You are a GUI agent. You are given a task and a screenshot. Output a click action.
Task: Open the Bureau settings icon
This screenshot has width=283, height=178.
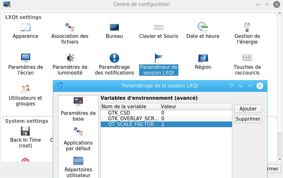tap(114, 27)
